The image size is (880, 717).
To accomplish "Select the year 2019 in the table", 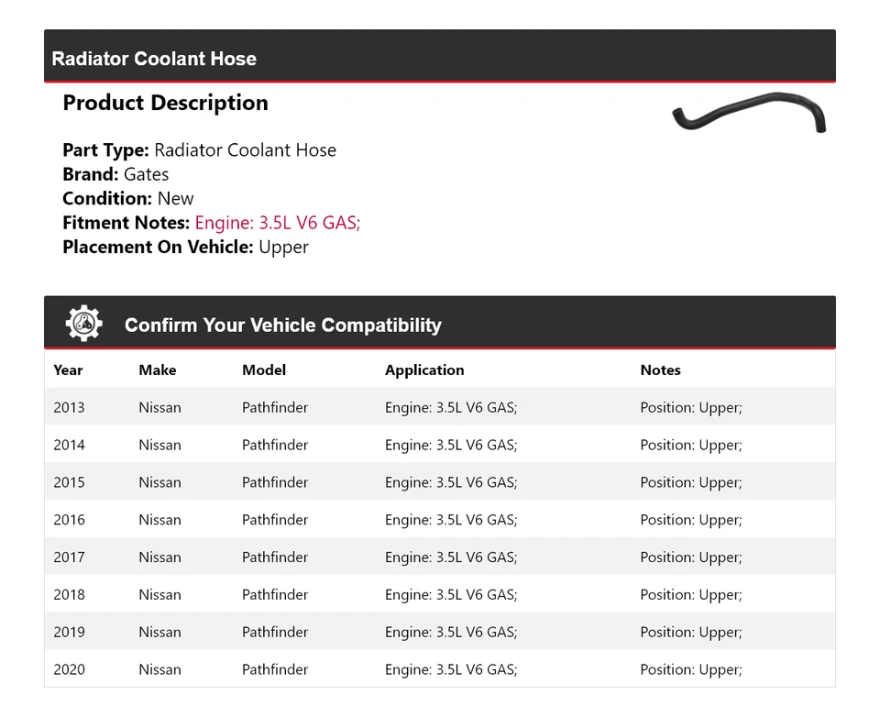I will tap(69, 634).
